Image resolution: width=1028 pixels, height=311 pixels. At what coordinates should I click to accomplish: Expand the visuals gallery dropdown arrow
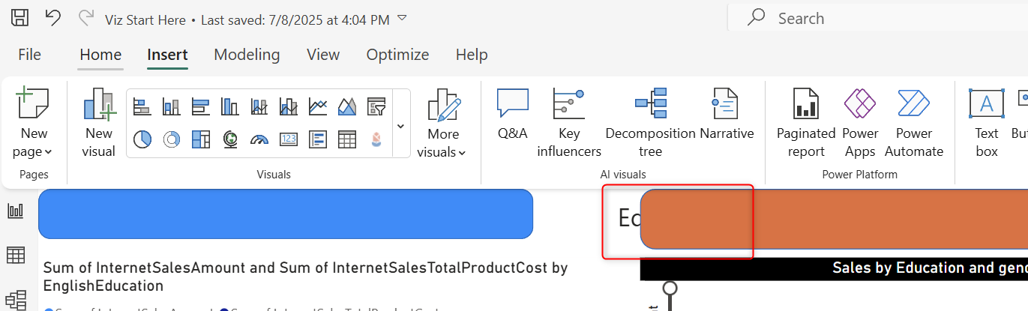tap(400, 126)
